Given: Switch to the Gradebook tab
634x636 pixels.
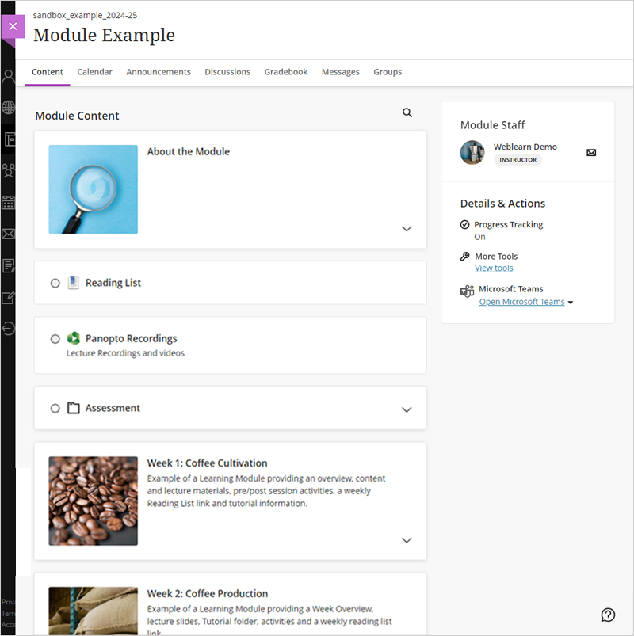Looking at the screenshot, I should tap(286, 72).
